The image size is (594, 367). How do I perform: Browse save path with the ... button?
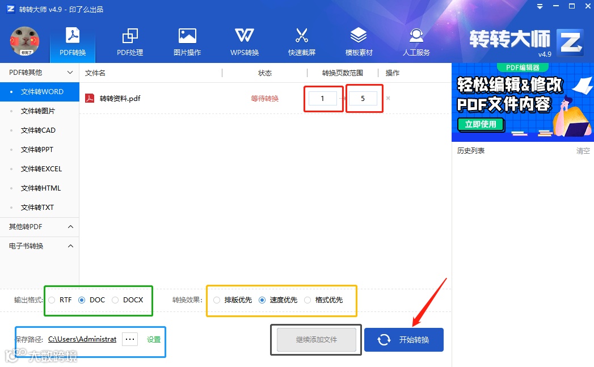(130, 339)
